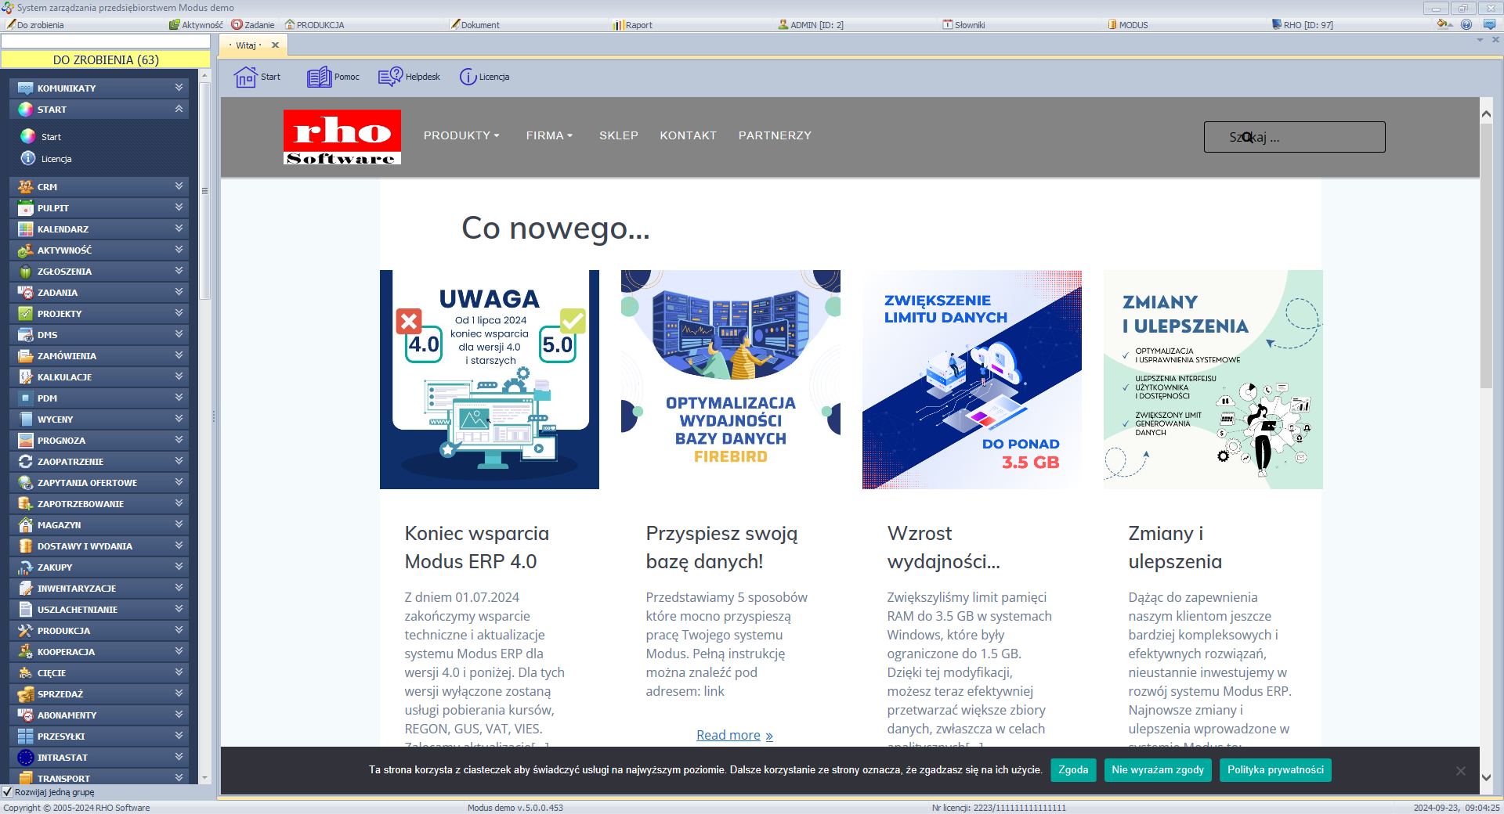Expand the SPRZEDAŻ group chevron

[x=179, y=693]
